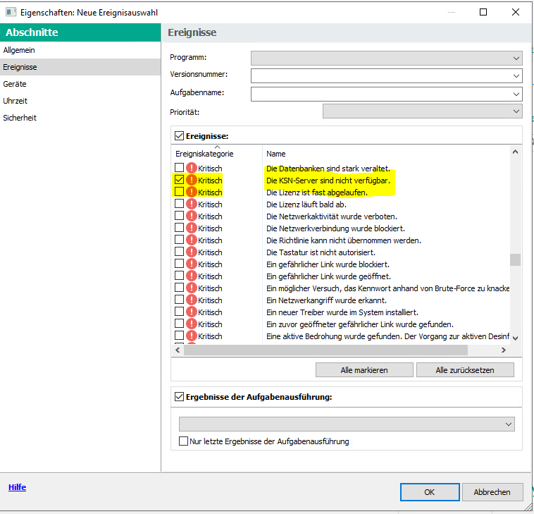Toggle the 'Ereignisse:' group checkbox
This screenshot has width=534, height=514.
point(179,135)
